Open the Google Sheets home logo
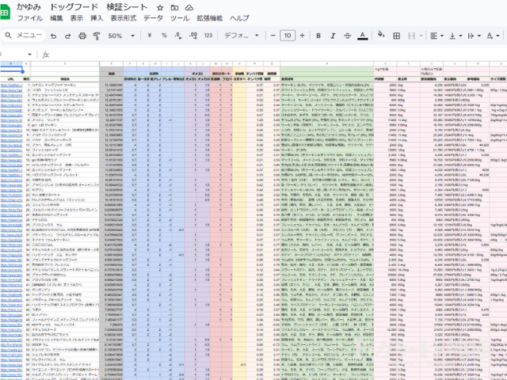The image size is (507, 380). (5, 13)
